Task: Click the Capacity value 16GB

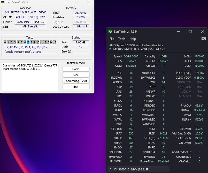Action: tap(163, 56)
